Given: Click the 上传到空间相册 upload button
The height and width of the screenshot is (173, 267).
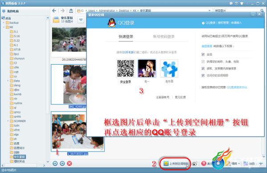Looking at the screenshot, I should (x=176, y=164).
